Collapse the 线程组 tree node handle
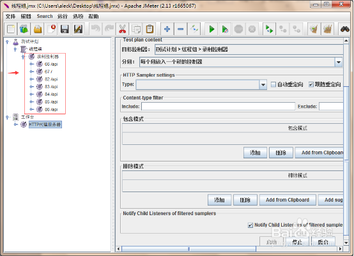 [x=15, y=49]
